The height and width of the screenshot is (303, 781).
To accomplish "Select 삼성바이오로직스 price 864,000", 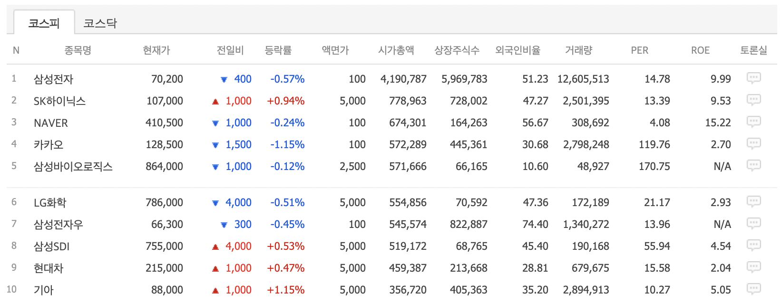I will (x=164, y=167).
